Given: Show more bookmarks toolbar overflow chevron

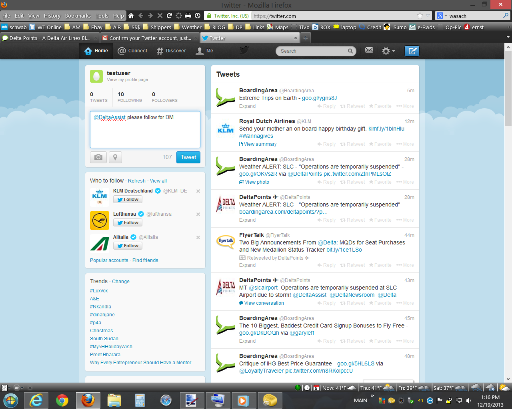Looking at the screenshot, I should pos(509,27).
